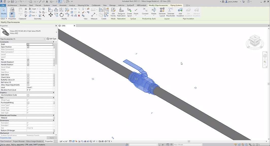The width and height of the screenshot is (270, 146).
Task: Click the Elevation from Level value field
Action: point(40,90)
